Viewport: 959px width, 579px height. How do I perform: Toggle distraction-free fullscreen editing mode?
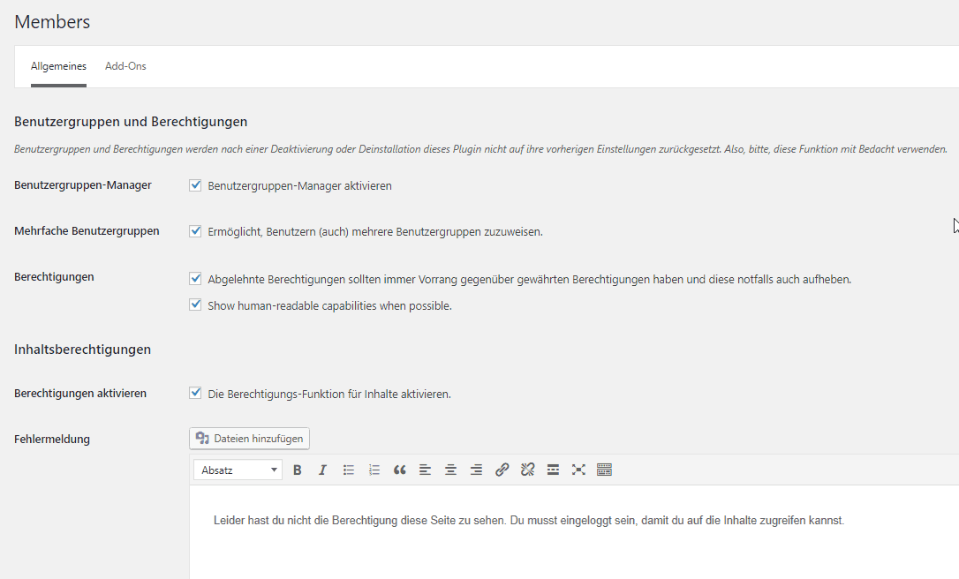point(578,469)
